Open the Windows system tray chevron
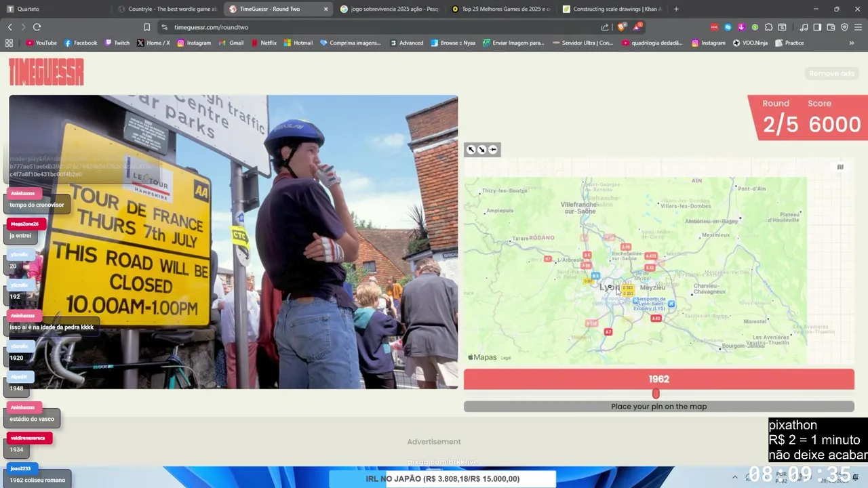 [734, 477]
